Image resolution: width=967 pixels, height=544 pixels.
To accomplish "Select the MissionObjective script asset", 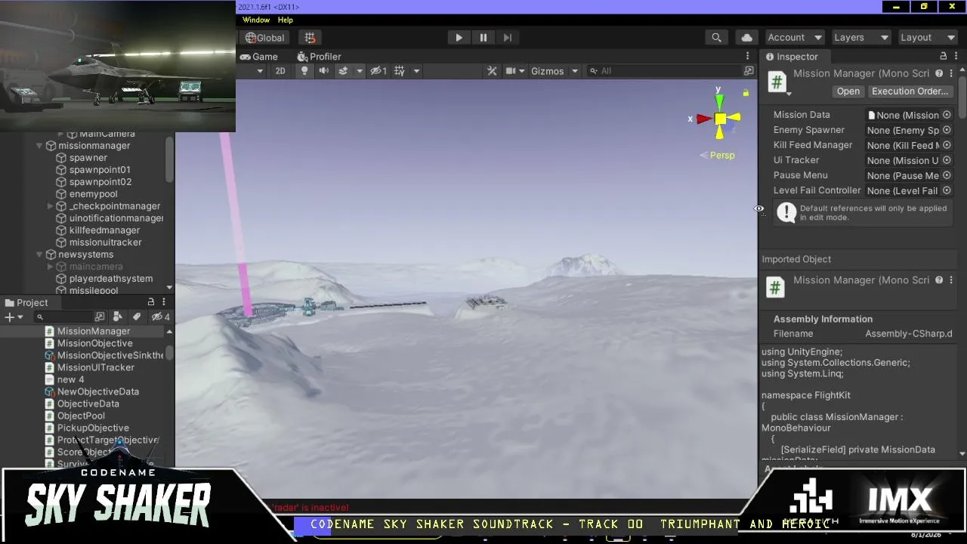I will click(94, 343).
